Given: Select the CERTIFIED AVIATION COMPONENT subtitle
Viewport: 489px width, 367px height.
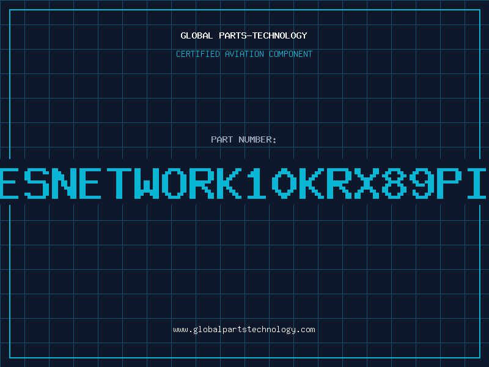Looking at the screenshot, I should (x=244, y=54).
